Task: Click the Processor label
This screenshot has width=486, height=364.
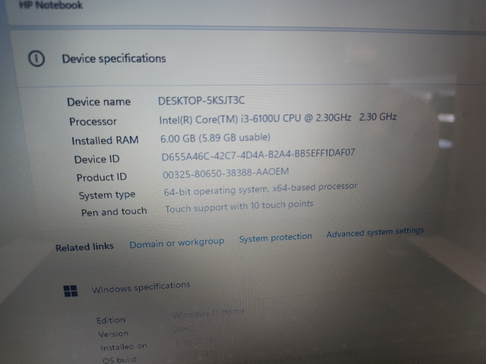Action: (x=93, y=121)
